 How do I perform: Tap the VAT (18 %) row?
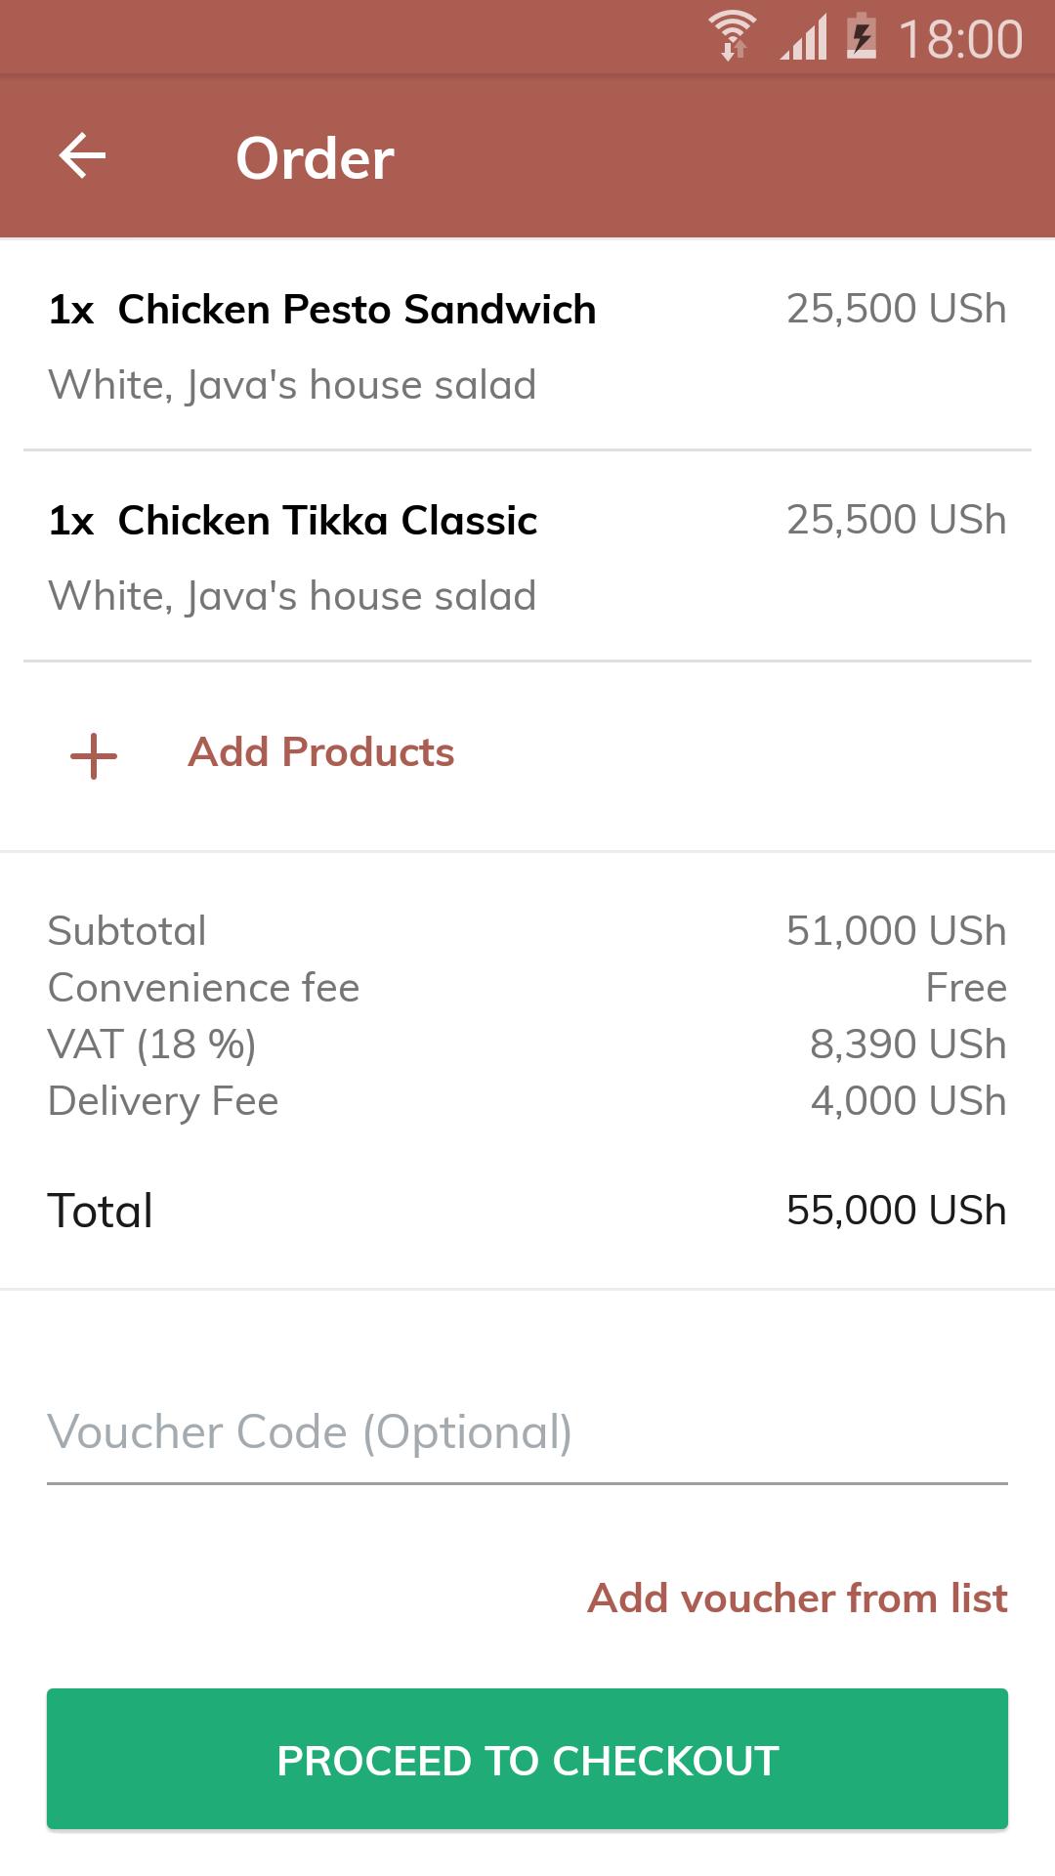coord(527,1045)
